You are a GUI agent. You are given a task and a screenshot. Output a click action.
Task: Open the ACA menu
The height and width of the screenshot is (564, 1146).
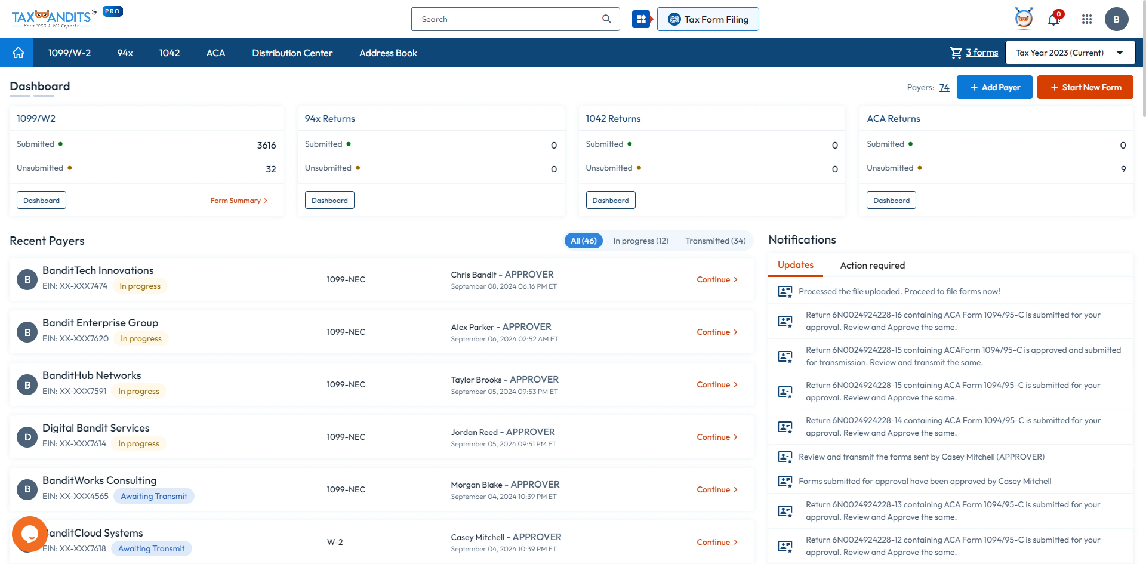[216, 53]
